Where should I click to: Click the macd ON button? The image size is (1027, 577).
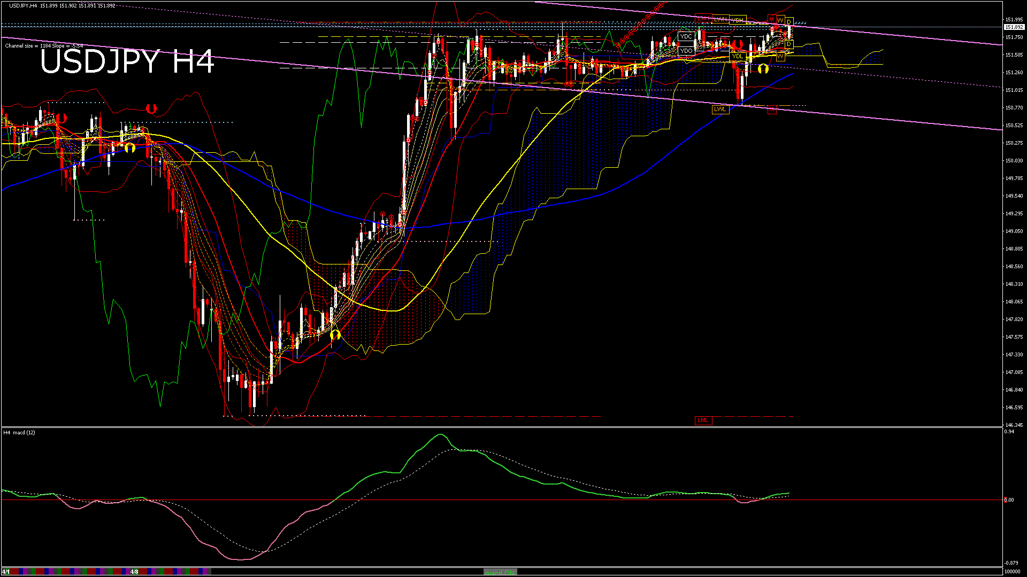(501, 572)
